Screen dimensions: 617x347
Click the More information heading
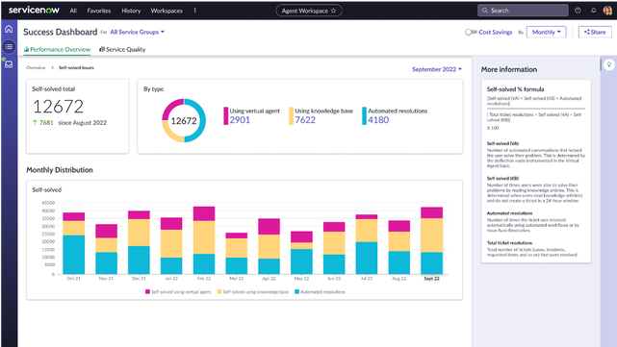509,69
